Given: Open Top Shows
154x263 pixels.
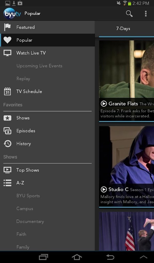Looking at the screenshot, I should coord(47,170).
